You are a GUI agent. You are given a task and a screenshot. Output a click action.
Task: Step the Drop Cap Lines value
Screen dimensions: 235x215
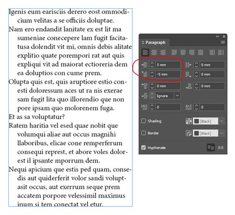152,107
